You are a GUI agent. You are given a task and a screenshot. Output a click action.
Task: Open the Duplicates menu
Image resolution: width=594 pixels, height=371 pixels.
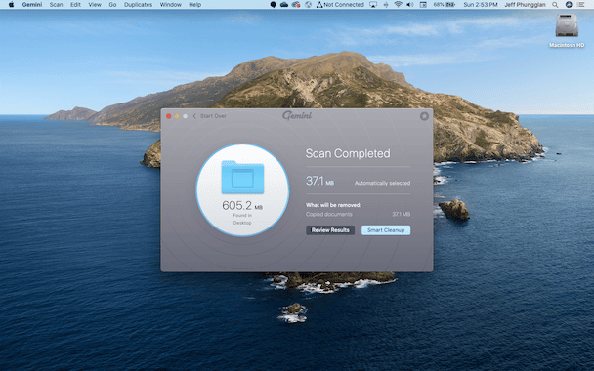point(139,5)
